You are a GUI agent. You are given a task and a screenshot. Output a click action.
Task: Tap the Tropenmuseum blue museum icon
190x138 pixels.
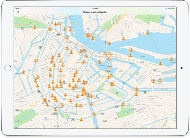[x=129, y=104]
